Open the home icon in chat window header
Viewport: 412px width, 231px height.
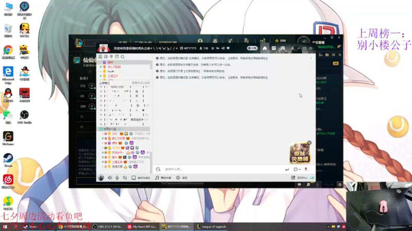265,48
